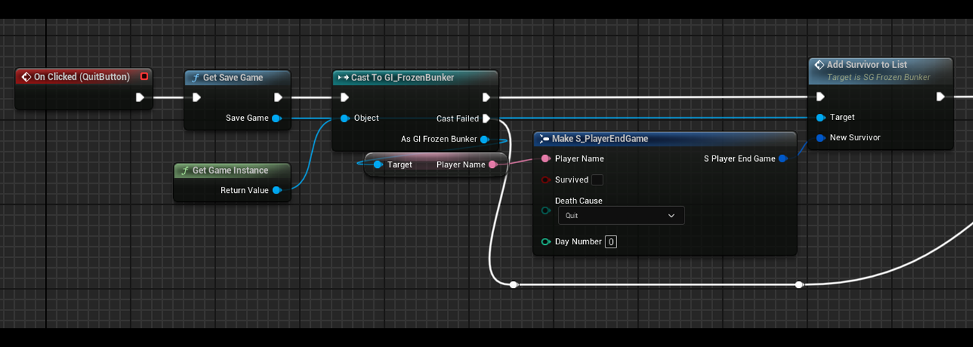Click the New Survivor input pin
Image resolution: width=973 pixels, height=347 pixels.
pyautogui.click(x=821, y=137)
